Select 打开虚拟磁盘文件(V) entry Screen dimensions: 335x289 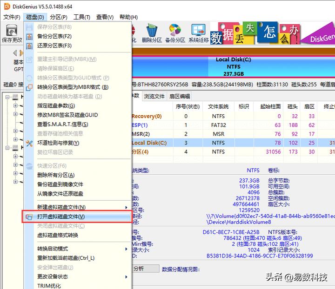point(78,217)
